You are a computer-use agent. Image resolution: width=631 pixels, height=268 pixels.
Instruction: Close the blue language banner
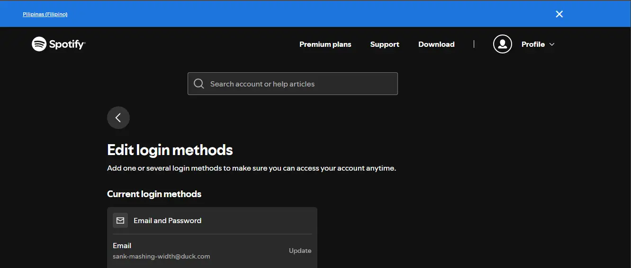click(x=559, y=14)
